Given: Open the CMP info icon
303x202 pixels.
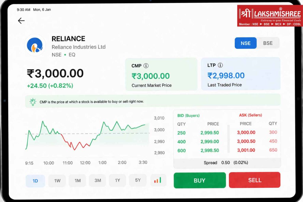Looking at the screenshot, I should point(146,66).
